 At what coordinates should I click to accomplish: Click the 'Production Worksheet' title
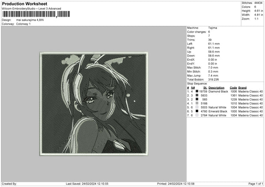pos(24,4)
